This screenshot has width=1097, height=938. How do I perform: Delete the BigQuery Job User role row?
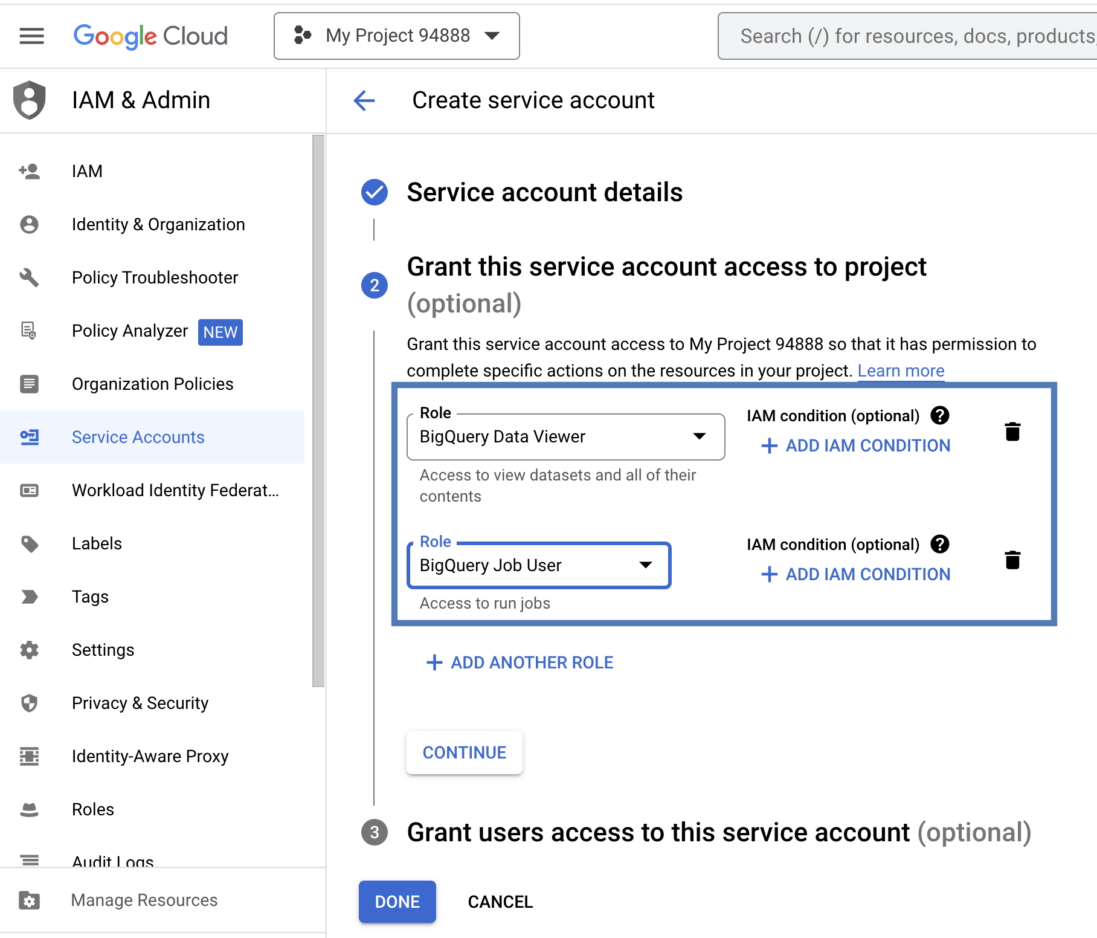[1012, 560]
